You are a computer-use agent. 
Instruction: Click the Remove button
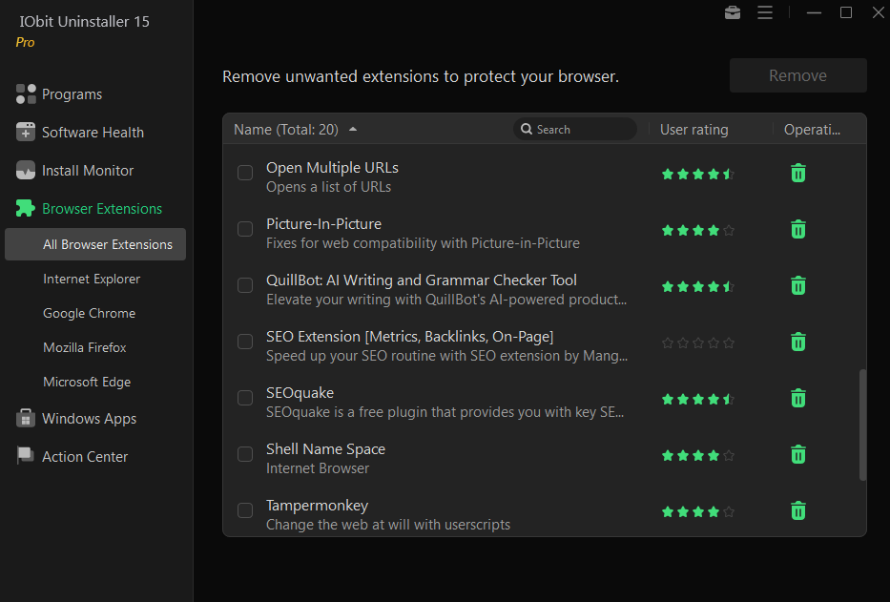click(x=797, y=75)
